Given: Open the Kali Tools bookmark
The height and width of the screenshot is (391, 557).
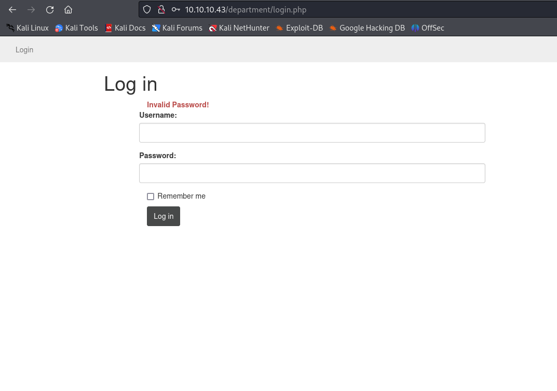Looking at the screenshot, I should tap(76, 28).
